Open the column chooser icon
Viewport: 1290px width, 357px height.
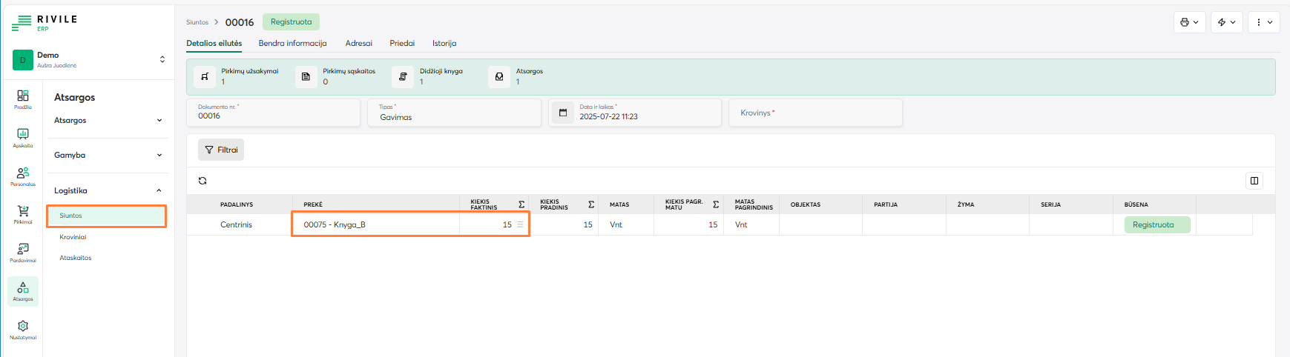tap(1254, 181)
